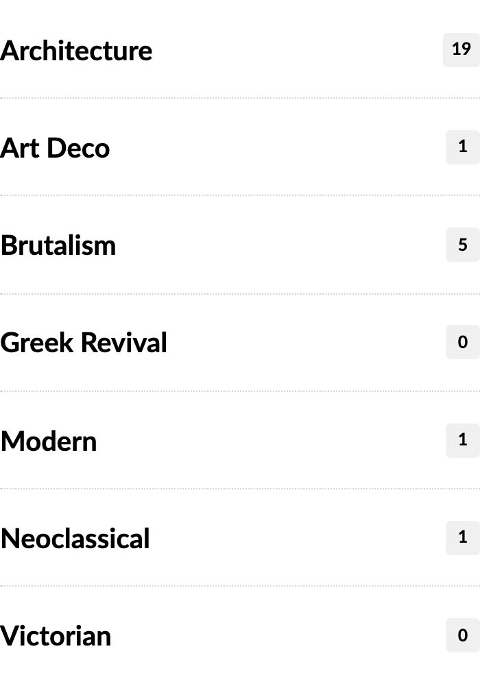Screen dimensions: 480x688
Task: Select the Brutalism category
Action: (58, 245)
